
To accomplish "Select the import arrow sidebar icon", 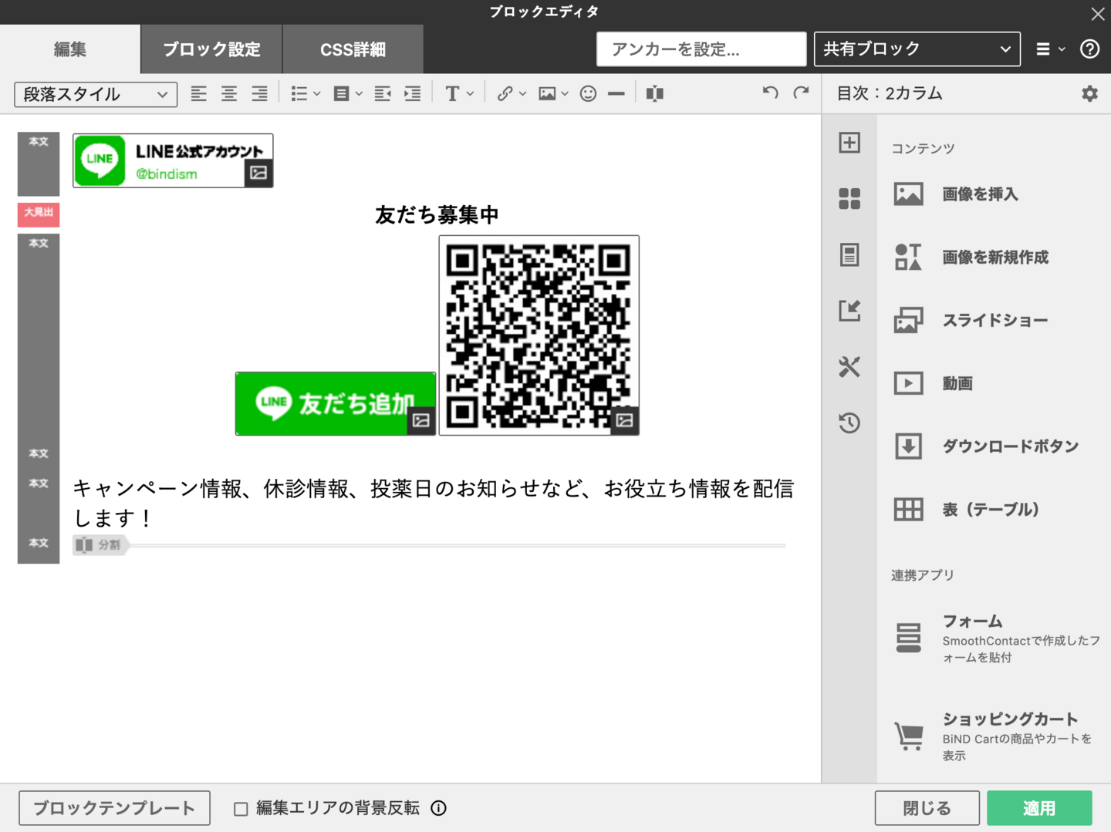I will (849, 311).
